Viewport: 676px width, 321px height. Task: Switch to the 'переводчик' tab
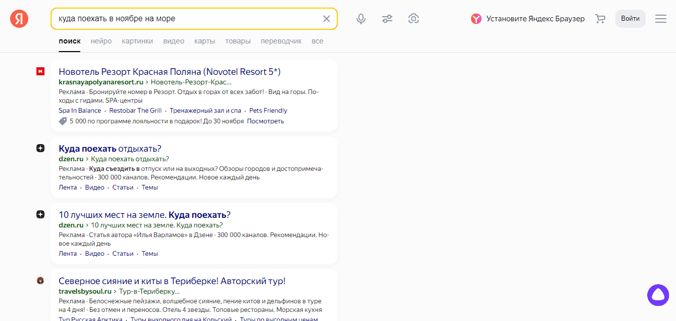tap(281, 41)
